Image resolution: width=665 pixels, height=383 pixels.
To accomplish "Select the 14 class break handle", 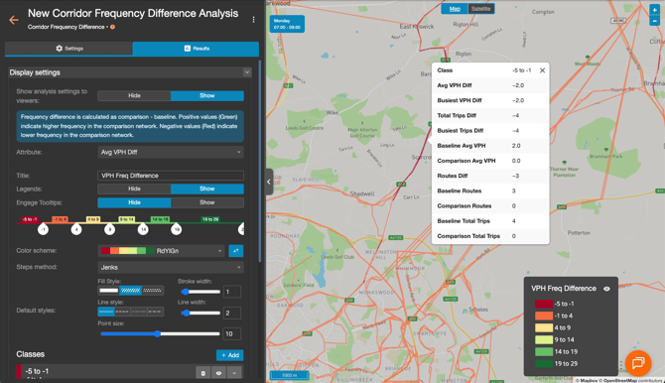I will (143, 230).
